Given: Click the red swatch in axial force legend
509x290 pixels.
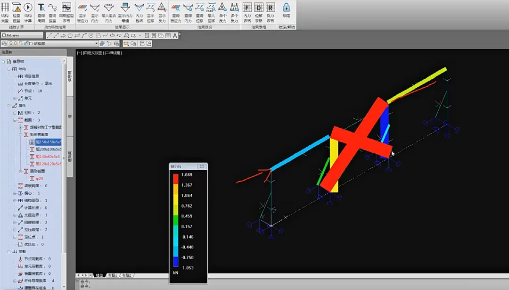Looking at the screenshot, I should 175,179.
